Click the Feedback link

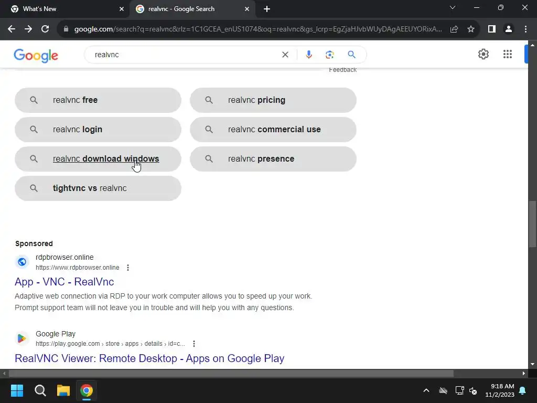coord(343,70)
